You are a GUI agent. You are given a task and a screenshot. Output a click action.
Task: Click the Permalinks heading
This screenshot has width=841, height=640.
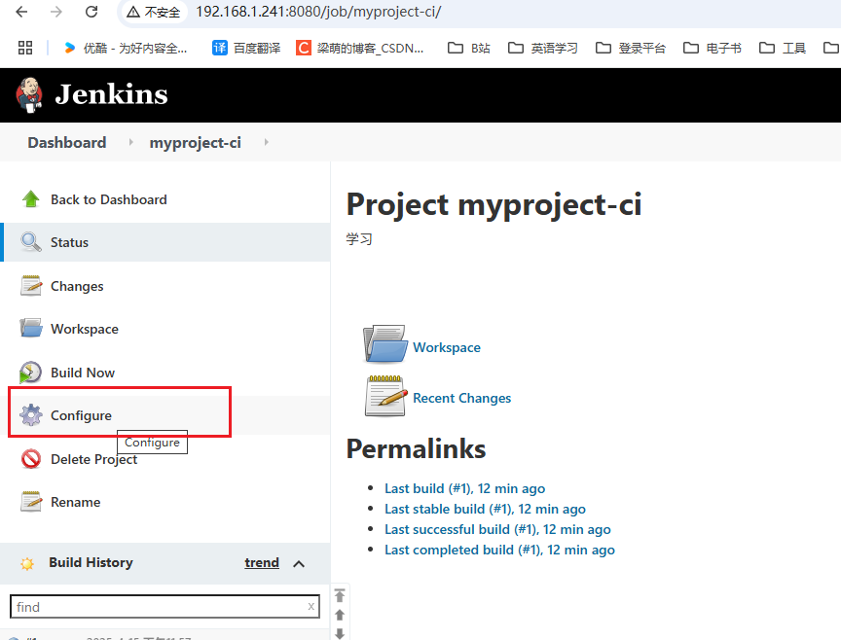pyautogui.click(x=416, y=449)
